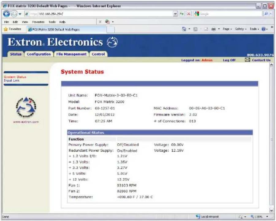This screenshot has width=276, height=221.
Task: Click the green Refresh page icon
Action: click(x=182, y=14)
